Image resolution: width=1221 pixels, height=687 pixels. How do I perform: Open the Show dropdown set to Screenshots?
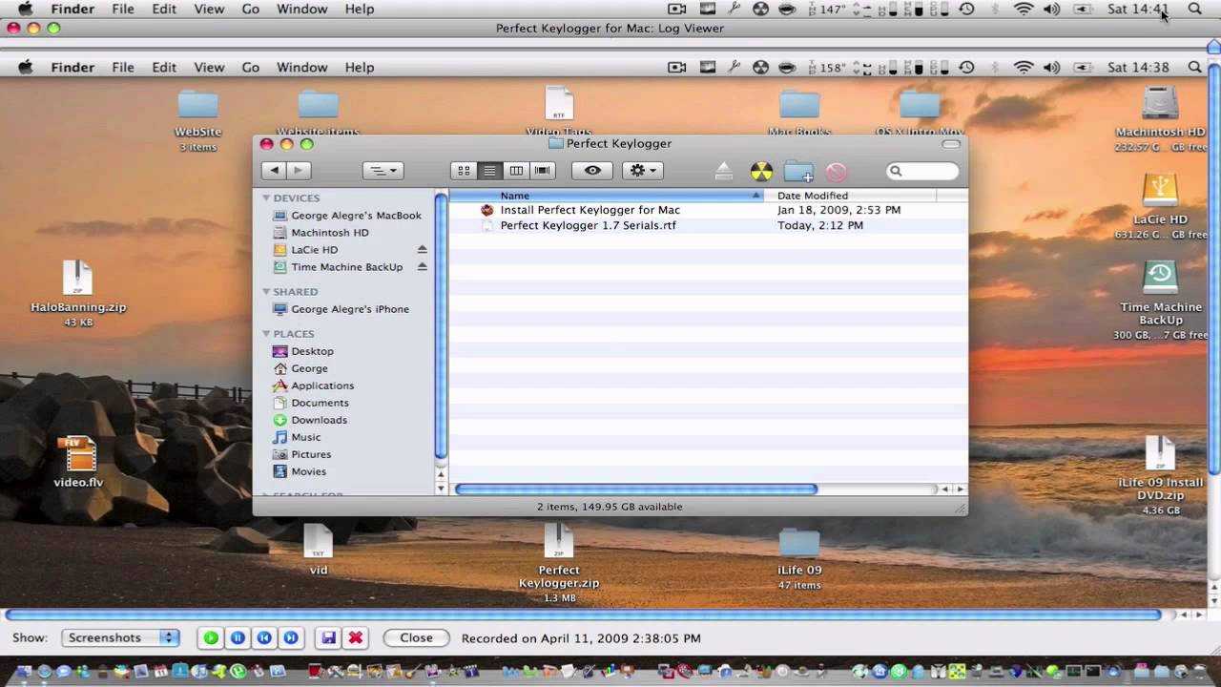point(120,637)
